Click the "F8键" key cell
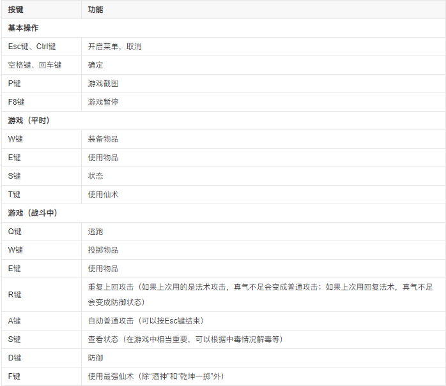 (17, 102)
